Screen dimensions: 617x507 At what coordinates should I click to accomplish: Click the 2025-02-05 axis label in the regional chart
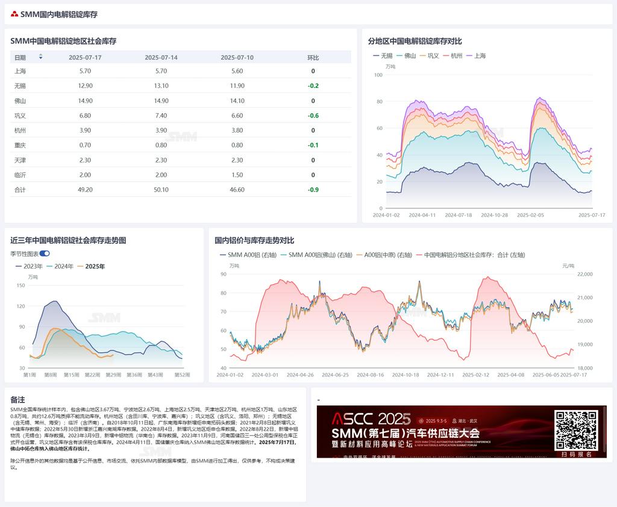pyautogui.click(x=530, y=215)
